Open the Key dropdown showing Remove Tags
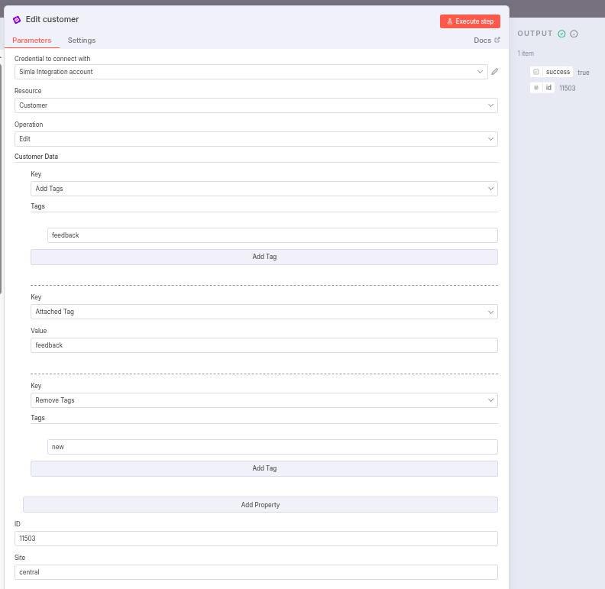This screenshot has height=589, width=605. coord(264,400)
